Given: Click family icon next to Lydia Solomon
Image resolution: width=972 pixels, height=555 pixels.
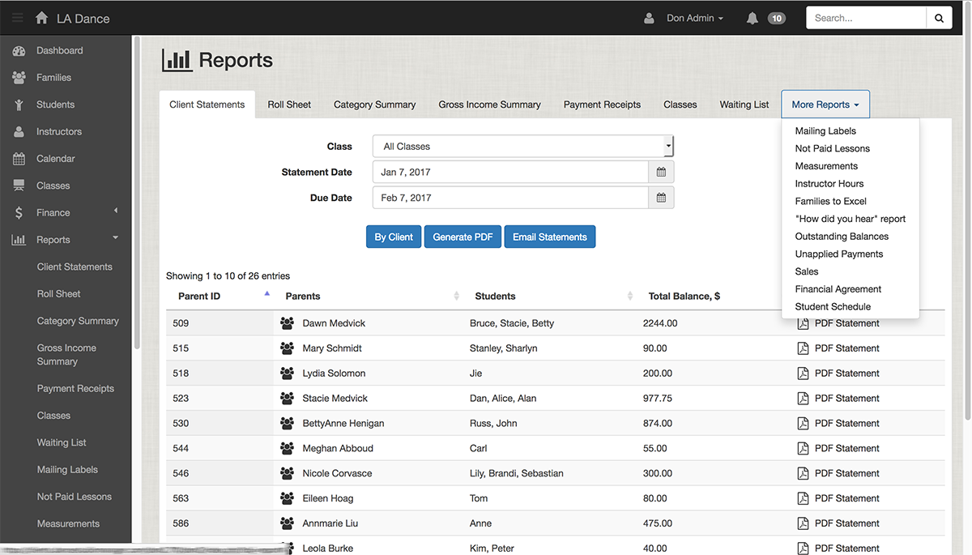Looking at the screenshot, I should point(287,374).
